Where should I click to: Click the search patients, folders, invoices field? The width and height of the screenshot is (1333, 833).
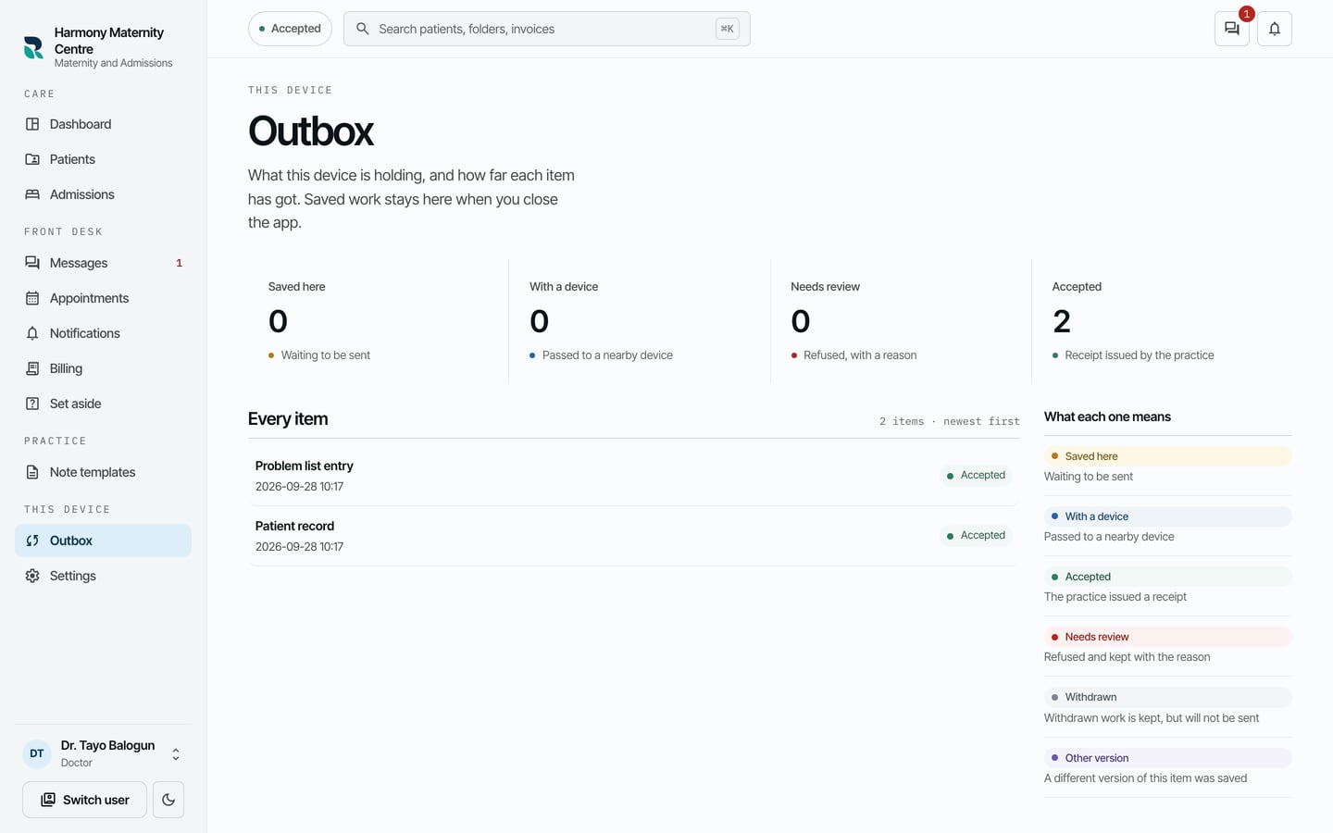click(x=546, y=29)
